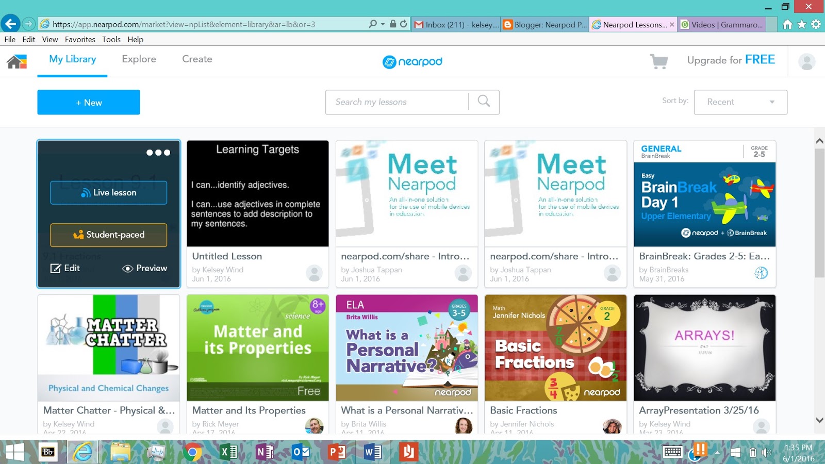825x464 pixels.
Task: Click the address bar lock icon
Action: [393, 24]
